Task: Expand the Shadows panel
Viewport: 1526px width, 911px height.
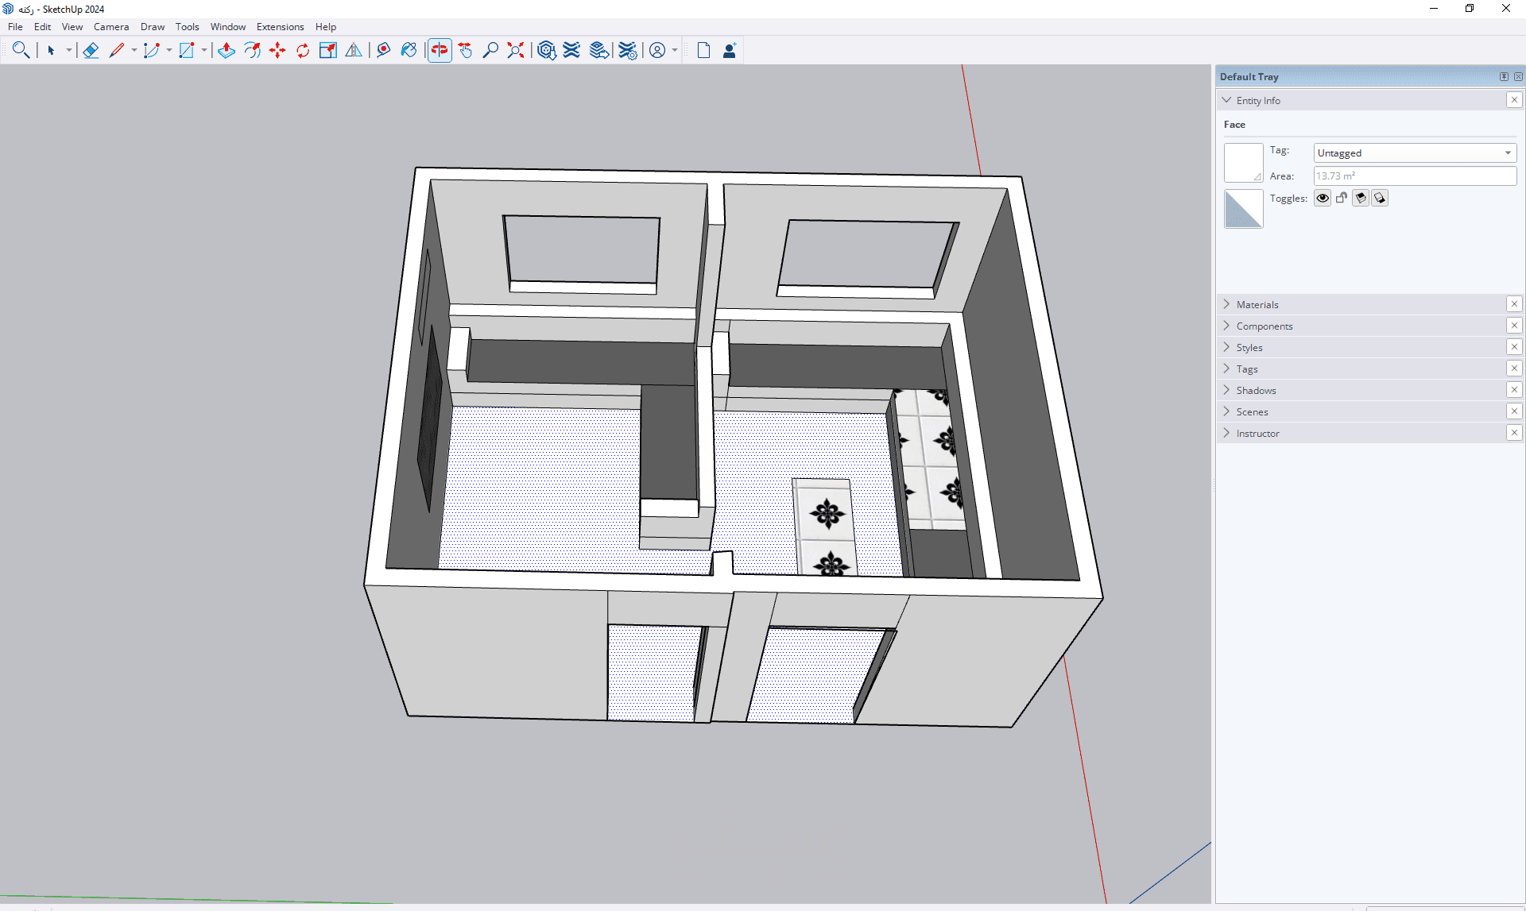Action: pyautogui.click(x=1256, y=391)
